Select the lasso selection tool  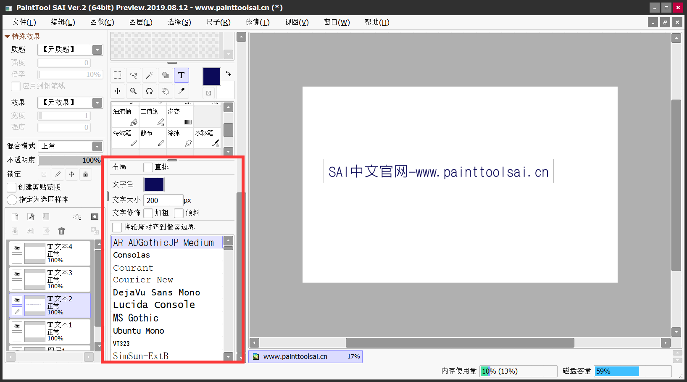tap(134, 75)
